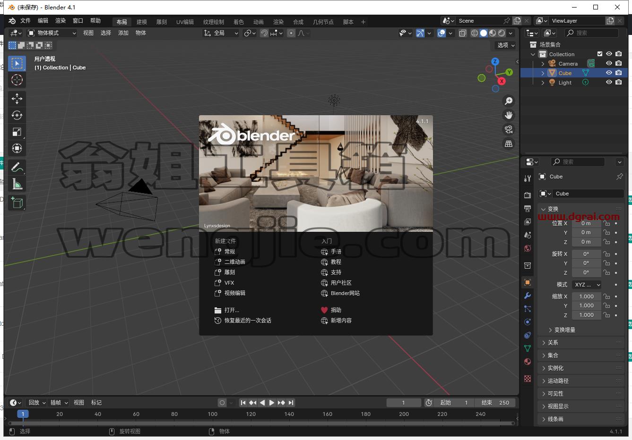
Task: Click the outliner search field
Action: click(592, 33)
